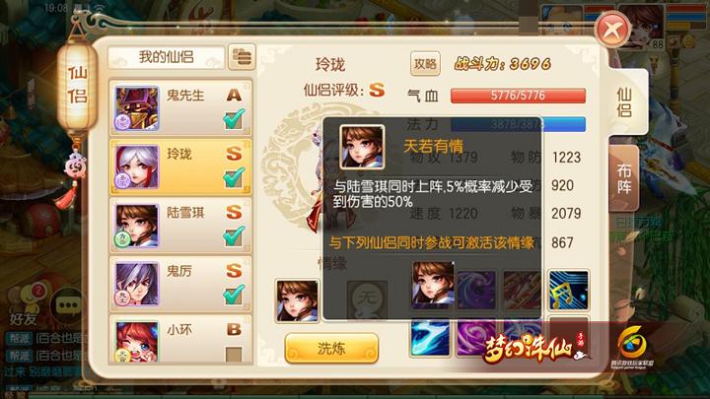Tap the purple vortex skill icon

click(x=476, y=338)
